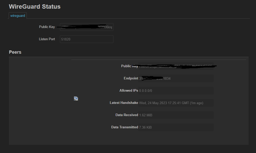This screenshot has width=256, height=153.
Task: Click the Data Transmitted label
Action: (125, 127)
